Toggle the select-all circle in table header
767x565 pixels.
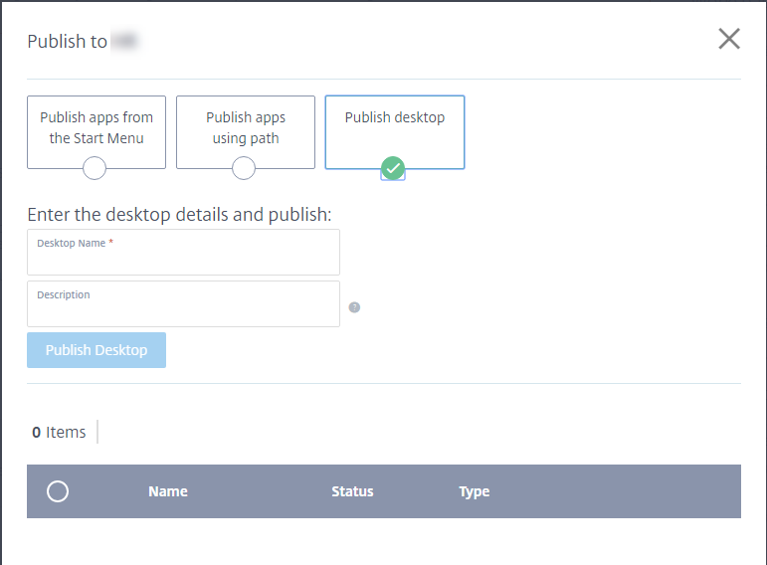coord(58,491)
